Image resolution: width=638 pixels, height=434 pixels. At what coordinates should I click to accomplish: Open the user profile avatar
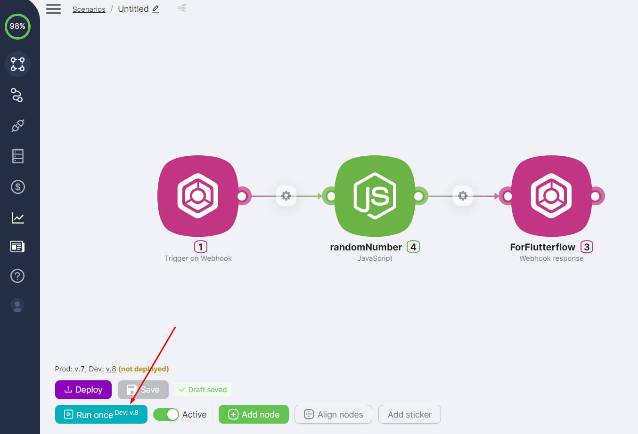[17, 305]
